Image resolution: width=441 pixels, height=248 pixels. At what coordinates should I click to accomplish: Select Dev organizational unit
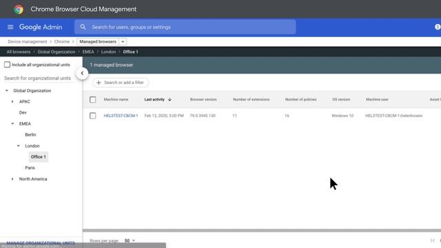[x=23, y=112]
